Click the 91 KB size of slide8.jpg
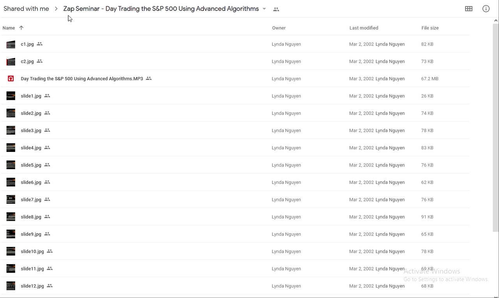The height and width of the screenshot is (298, 499). pos(427,217)
